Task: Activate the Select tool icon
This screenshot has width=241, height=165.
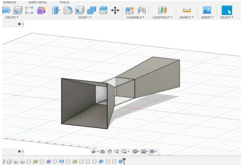Action: [227, 10]
